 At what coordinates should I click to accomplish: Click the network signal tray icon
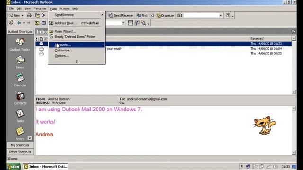(269, 166)
